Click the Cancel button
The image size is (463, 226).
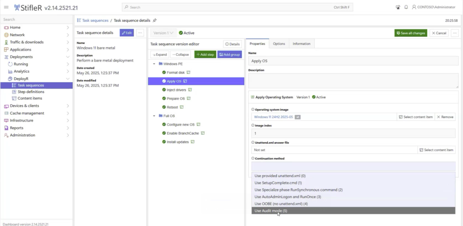pyautogui.click(x=439, y=33)
